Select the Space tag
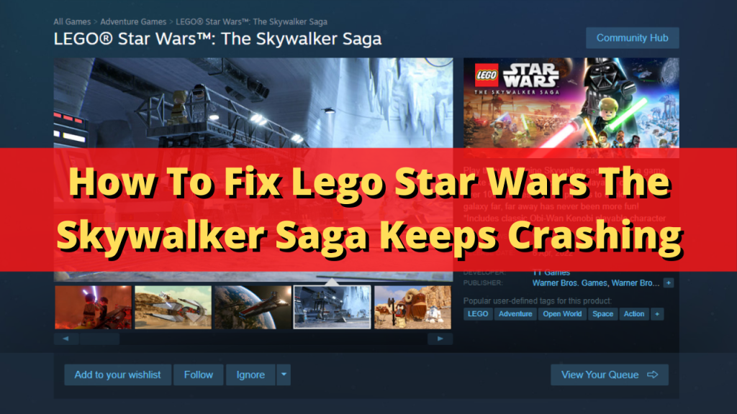Image resolution: width=737 pixels, height=414 pixels. tap(602, 313)
